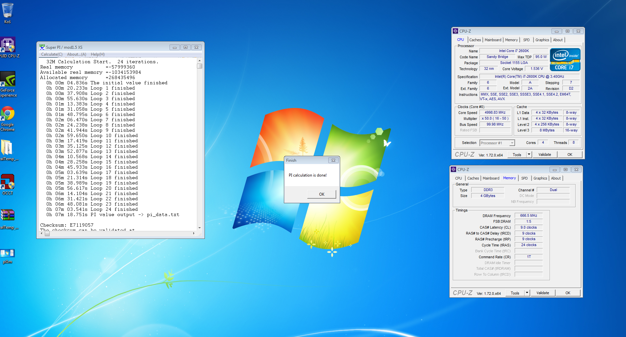Open Calculate(C) menu in Super PI

pyautogui.click(x=52, y=54)
